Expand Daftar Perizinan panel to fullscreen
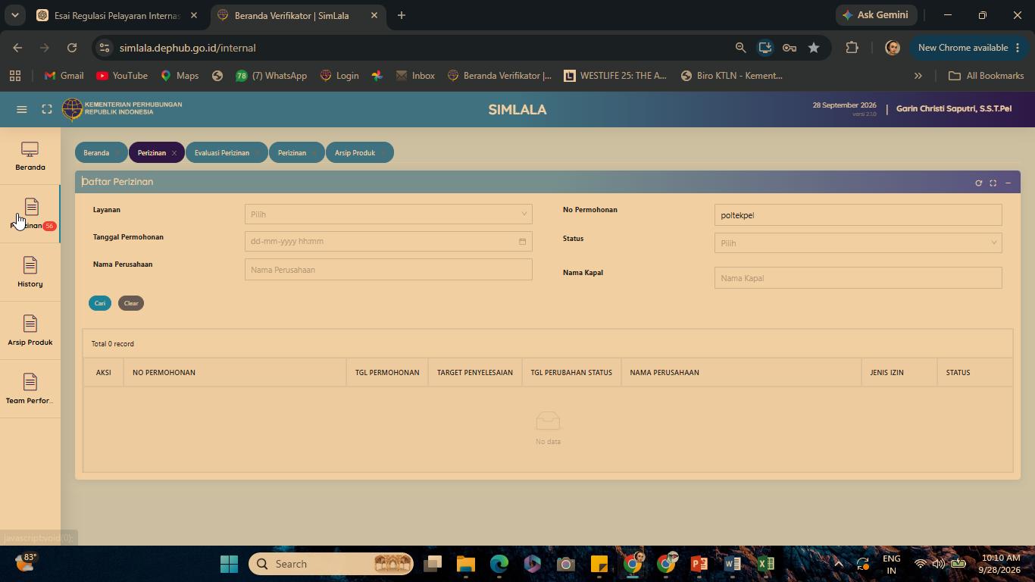The width and height of the screenshot is (1035, 582). 993,183
